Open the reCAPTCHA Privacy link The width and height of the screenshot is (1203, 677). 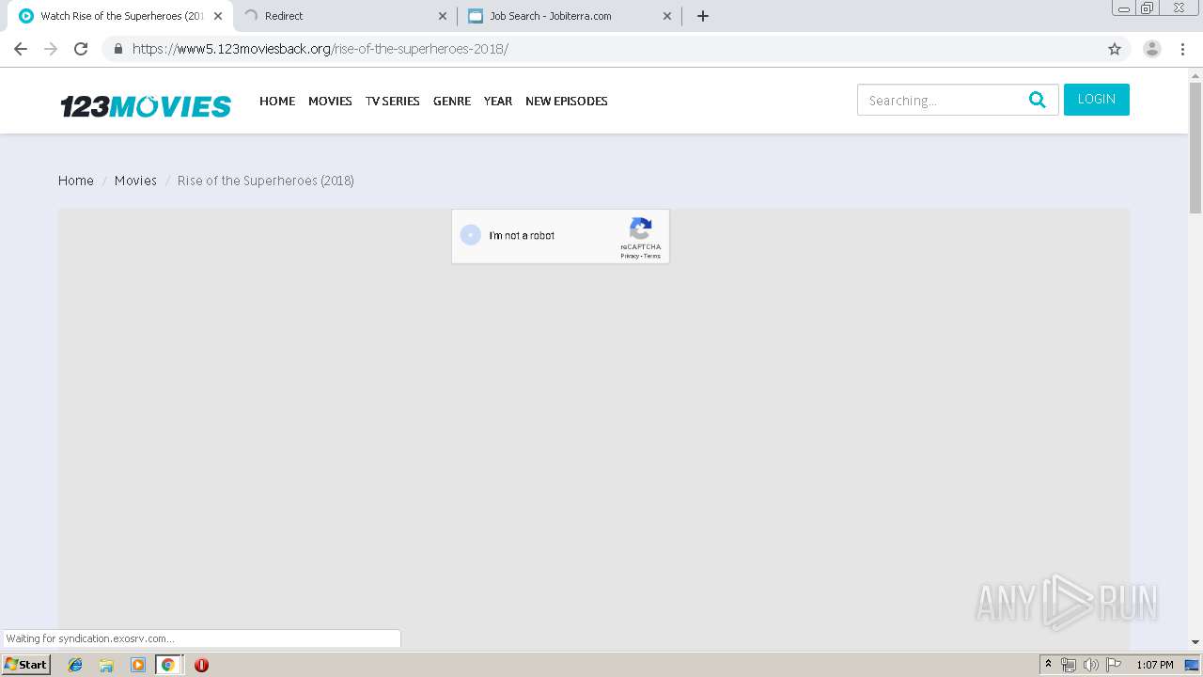tap(630, 256)
